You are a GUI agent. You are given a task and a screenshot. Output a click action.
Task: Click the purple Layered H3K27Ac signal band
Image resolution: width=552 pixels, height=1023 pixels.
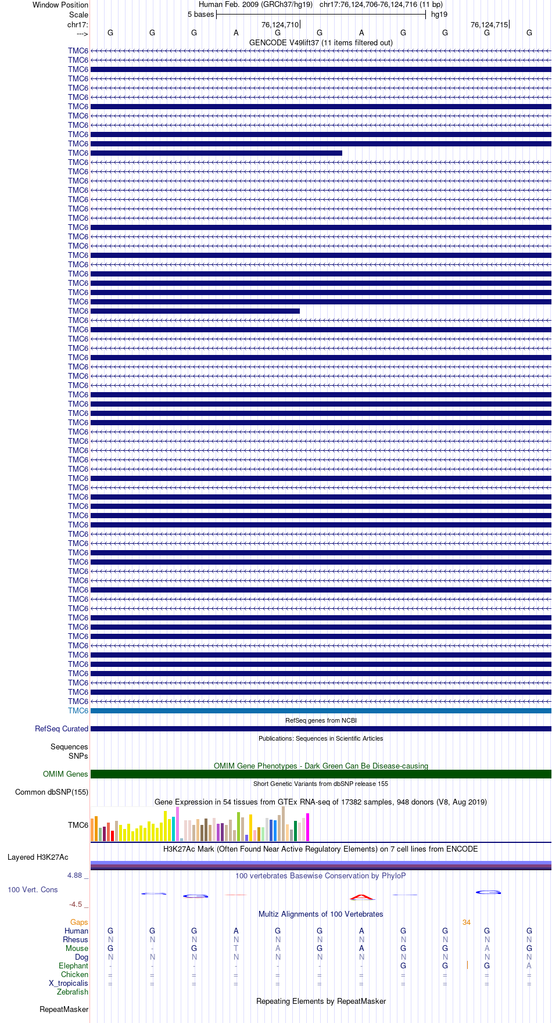pos(321,865)
